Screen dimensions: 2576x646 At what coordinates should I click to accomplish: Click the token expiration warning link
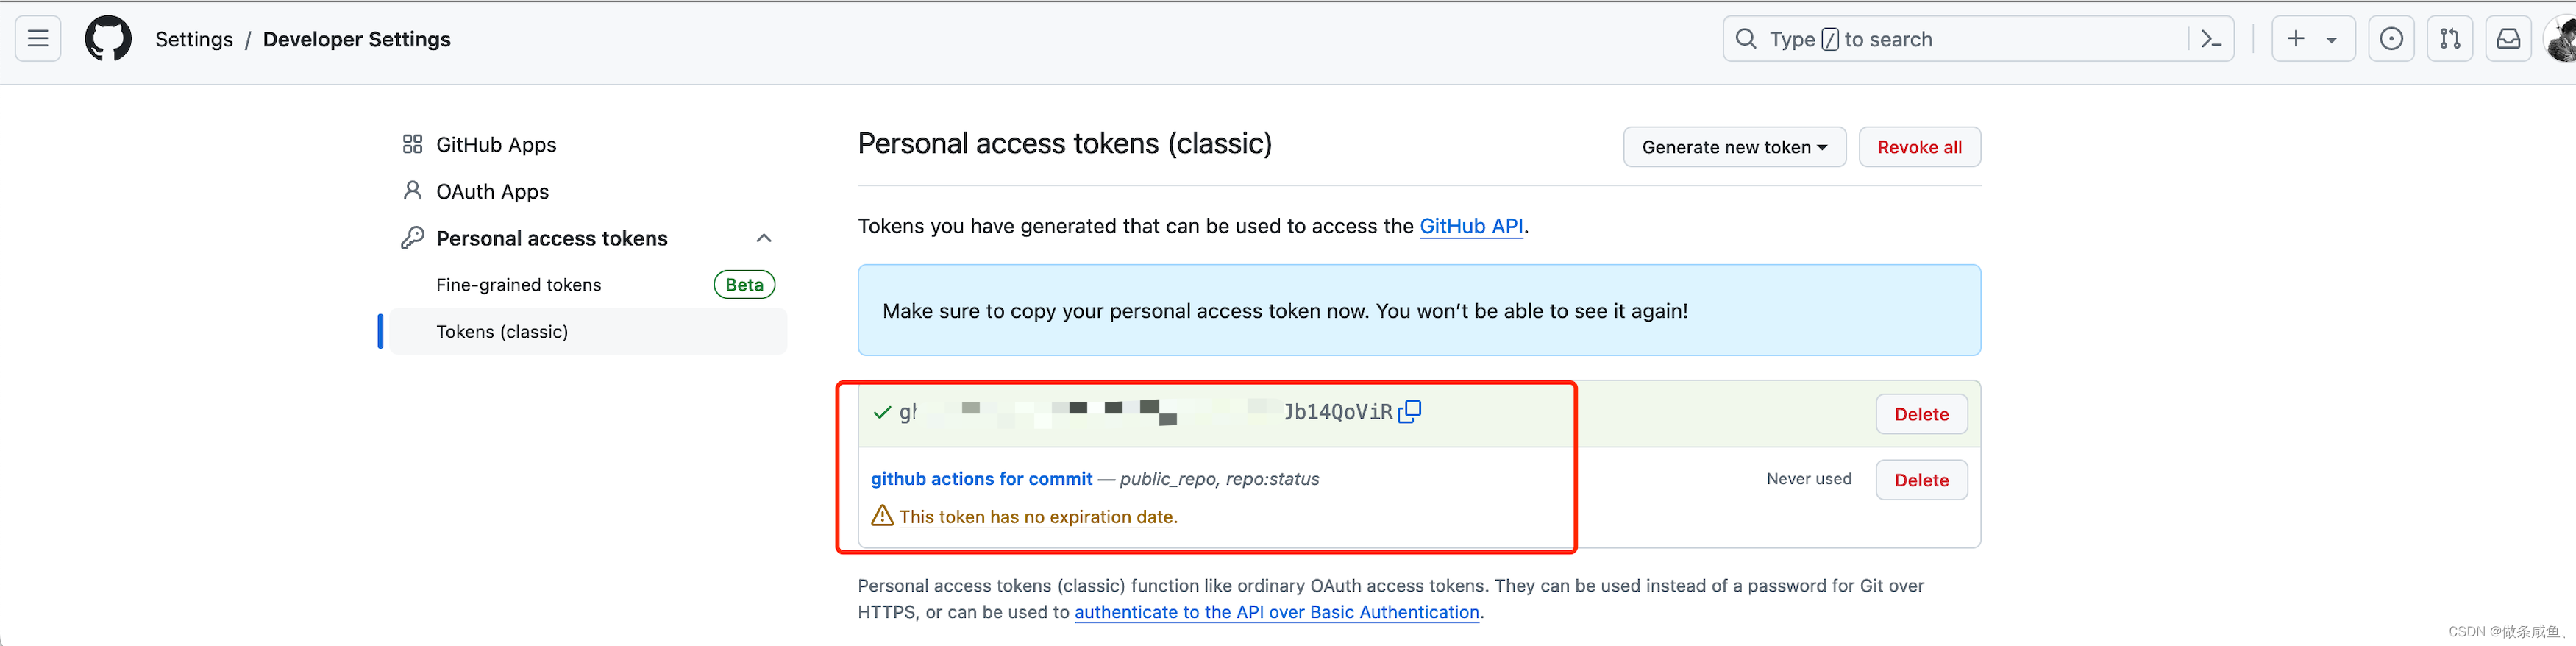coord(1037,517)
